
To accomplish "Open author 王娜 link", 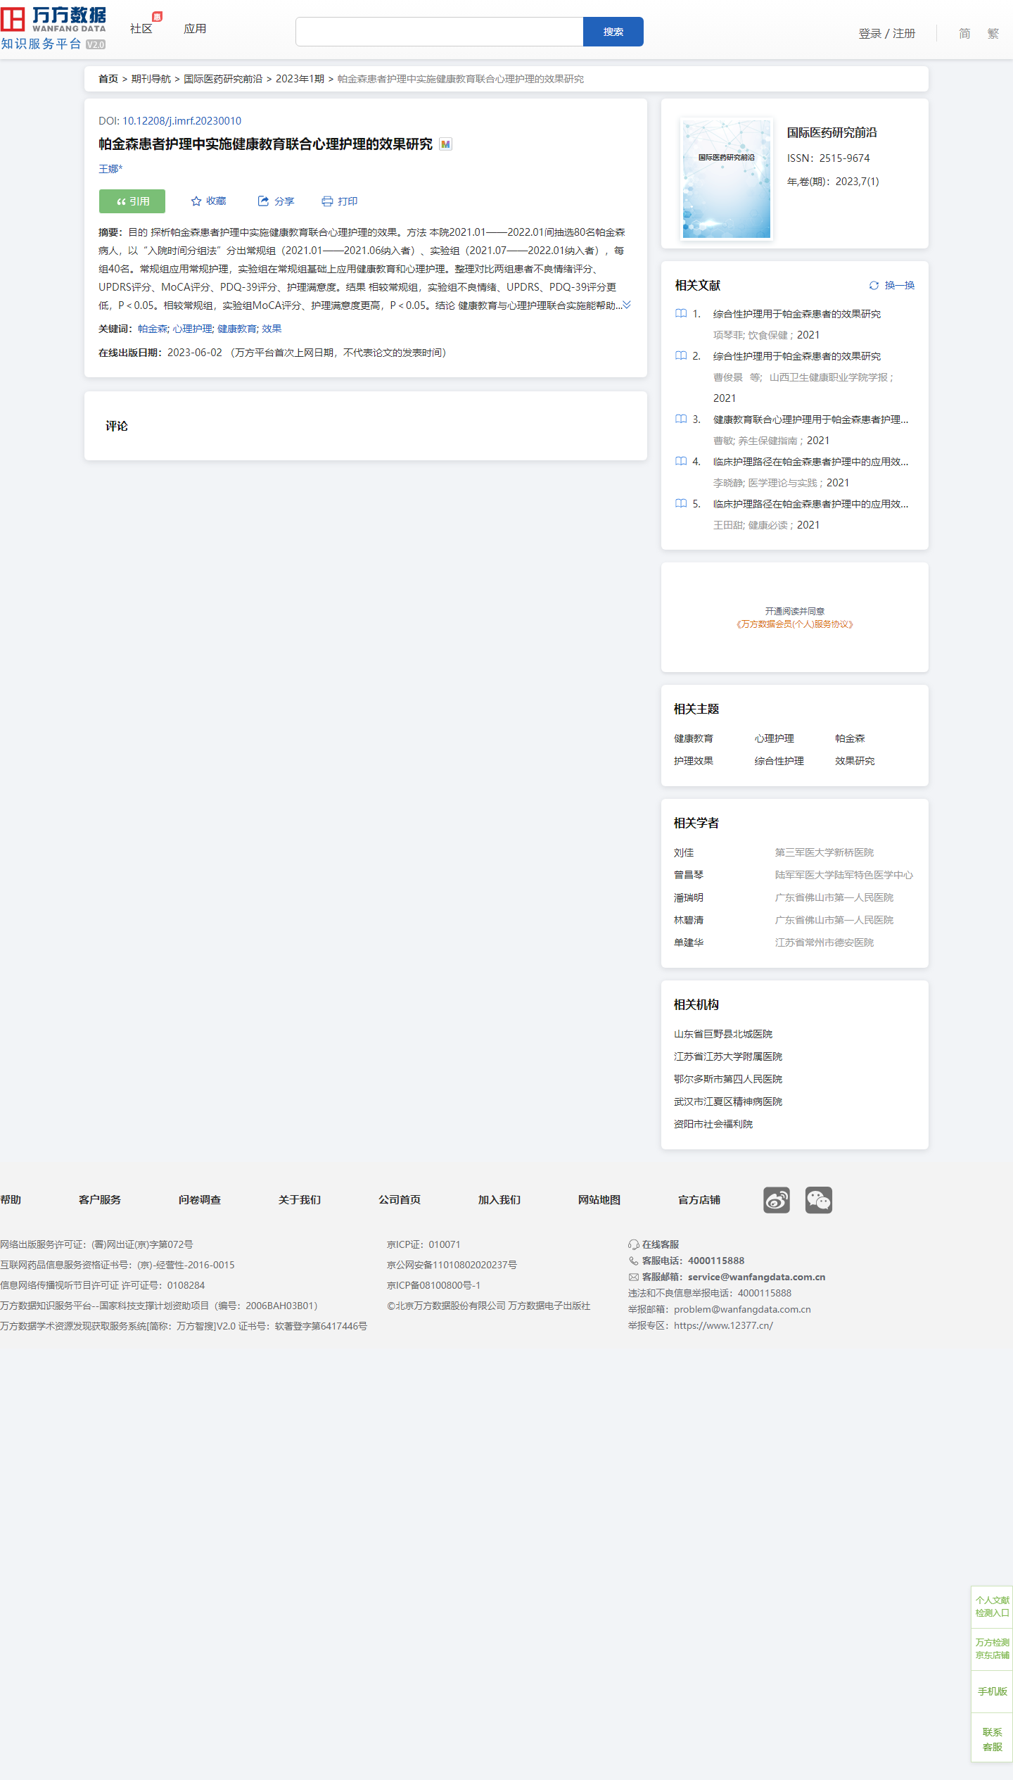I will 110,169.
